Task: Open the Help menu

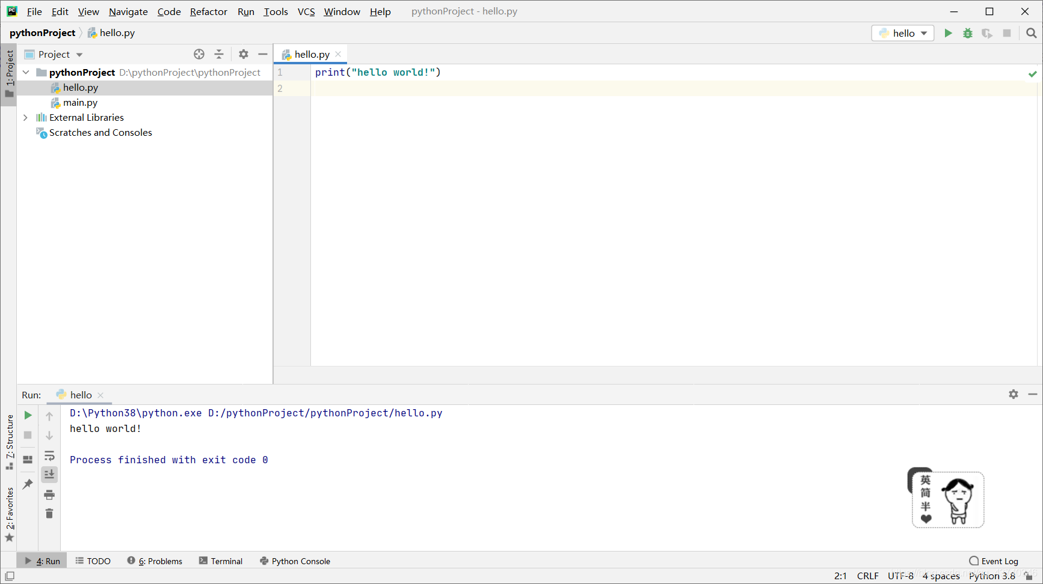Action: pos(380,11)
